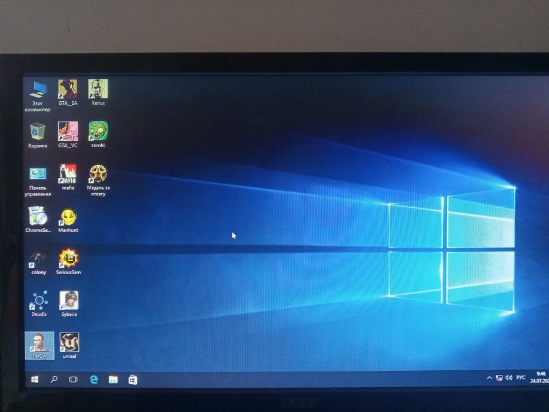The height and width of the screenshot is (412, 549).
Task: Select the 'Корзина' recycle bin icon
Action: click(38, 135)
